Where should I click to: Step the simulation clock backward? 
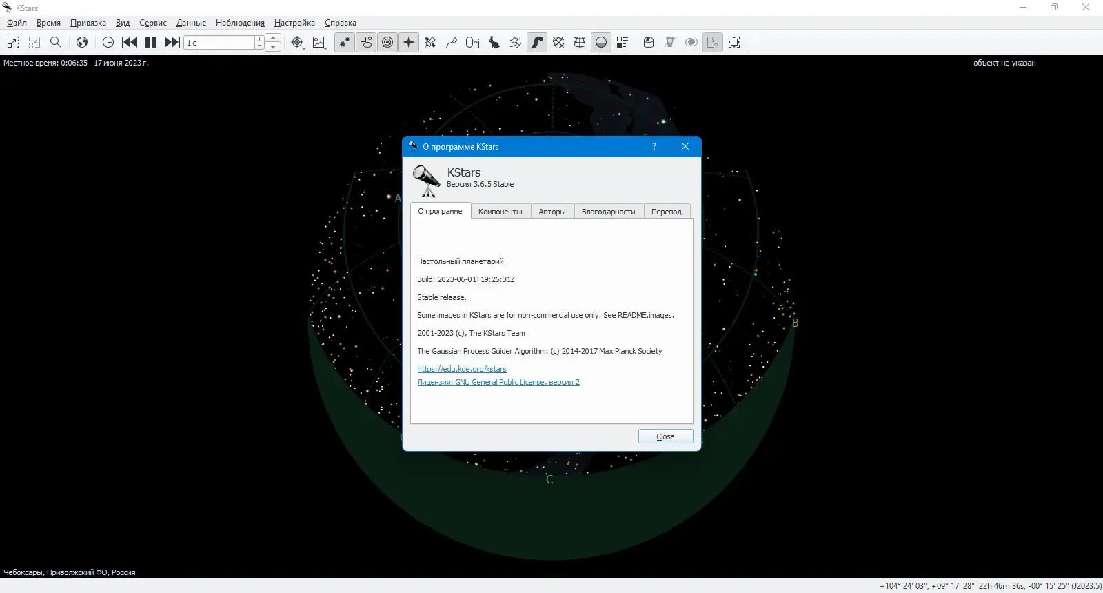coord(130,42)
